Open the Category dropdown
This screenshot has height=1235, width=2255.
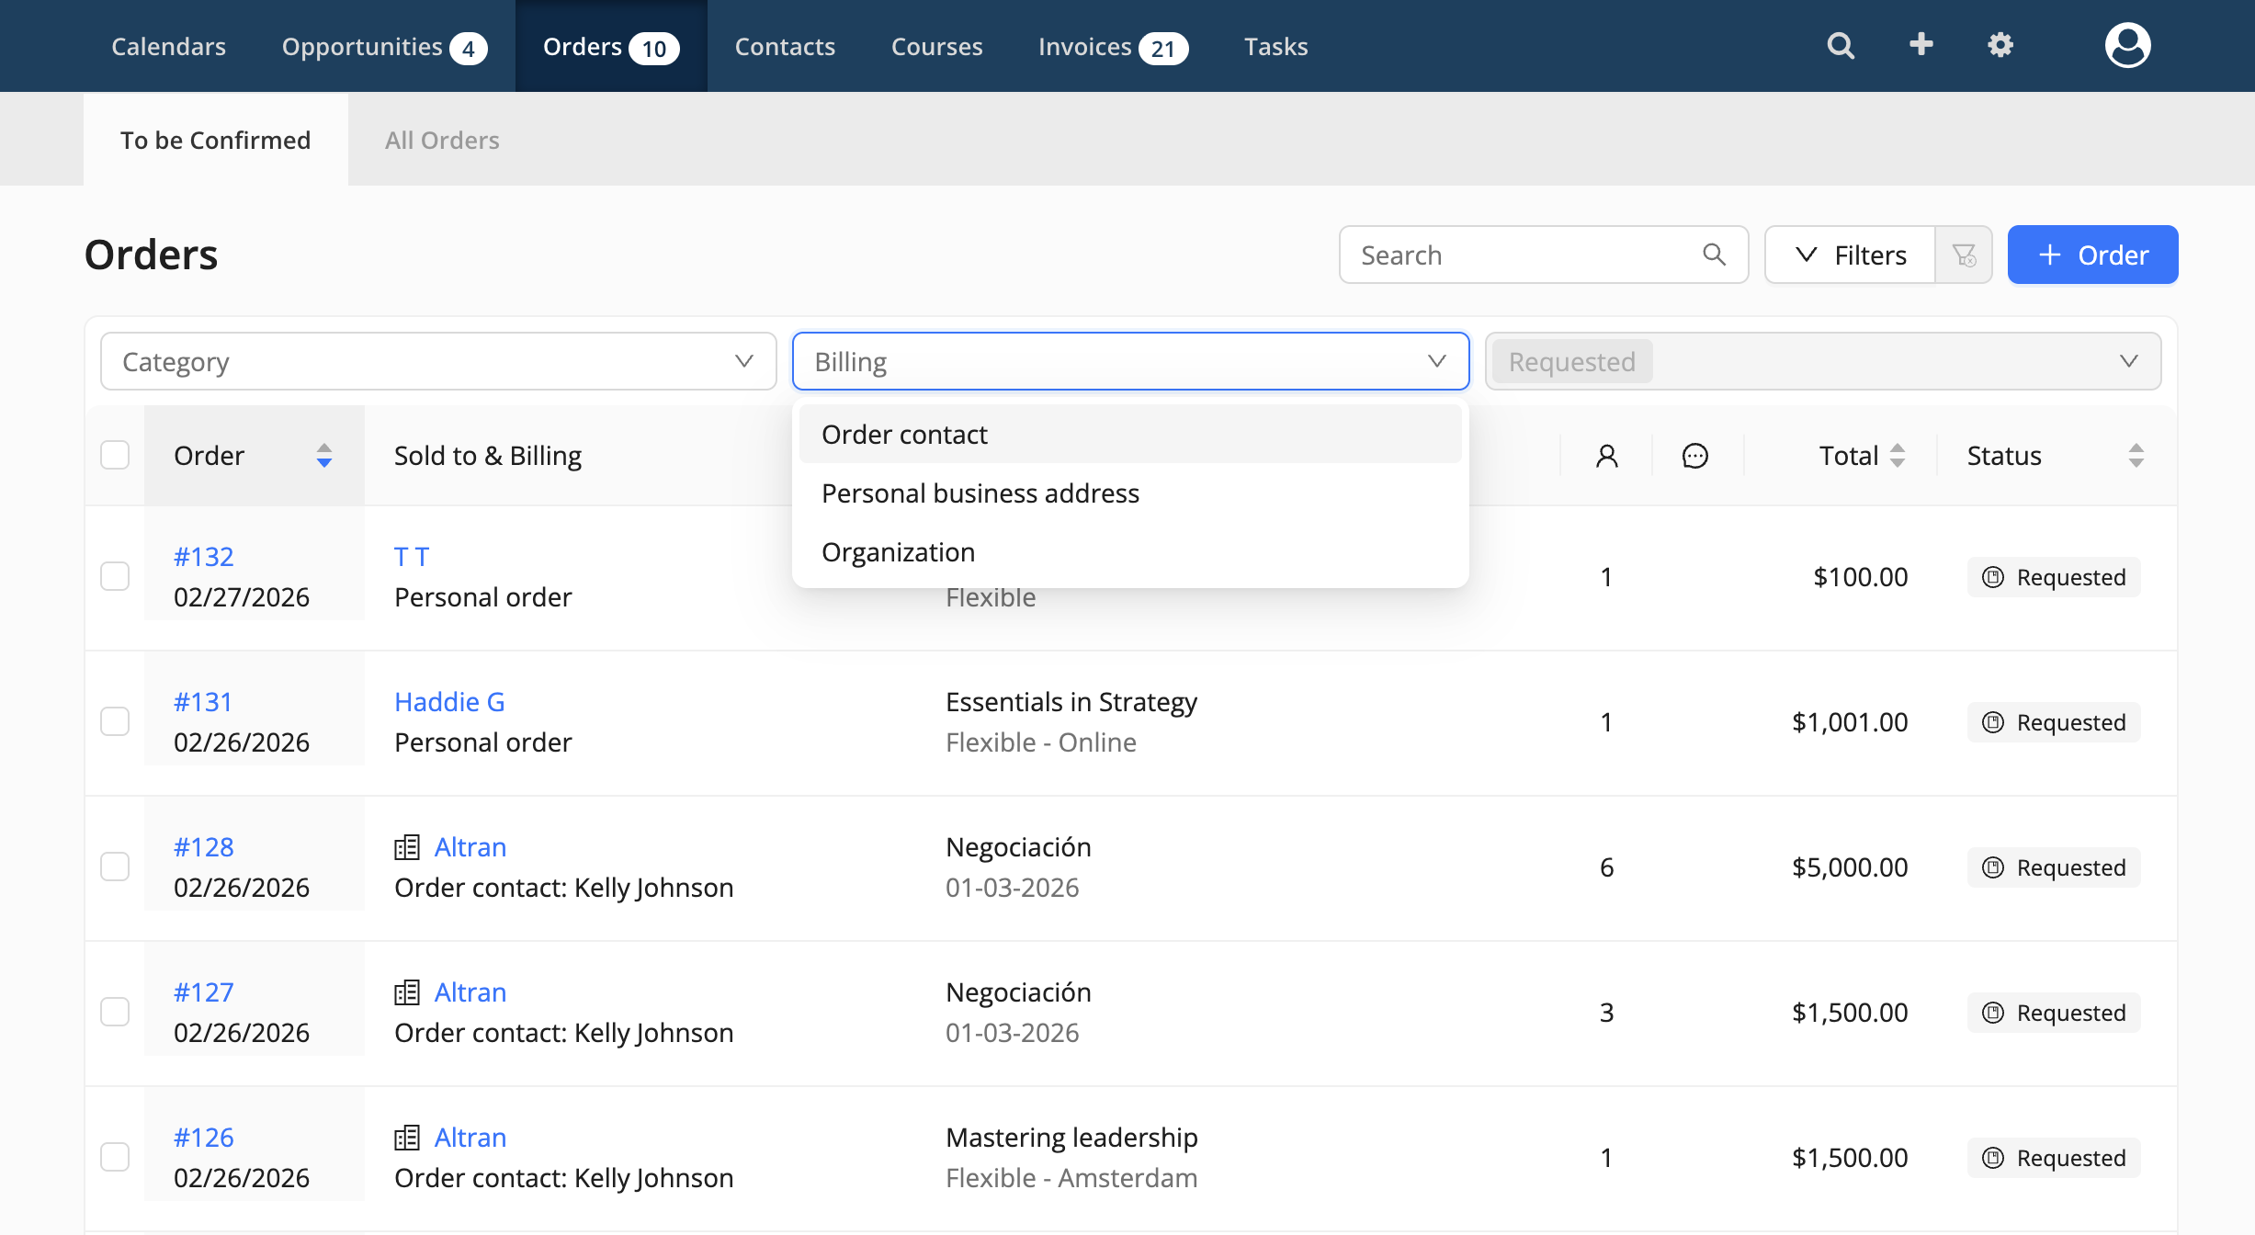[x=438, y=361]
